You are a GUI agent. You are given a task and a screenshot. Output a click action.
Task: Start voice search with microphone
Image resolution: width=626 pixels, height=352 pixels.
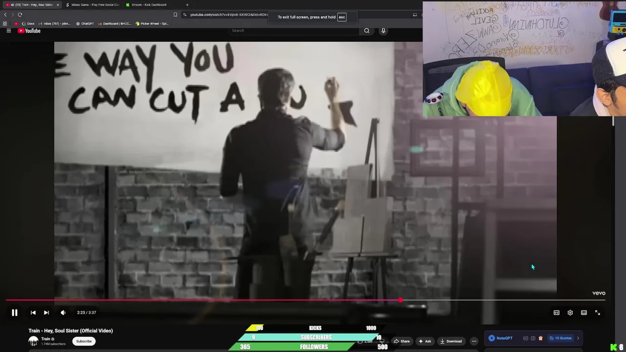click(383, 30)
